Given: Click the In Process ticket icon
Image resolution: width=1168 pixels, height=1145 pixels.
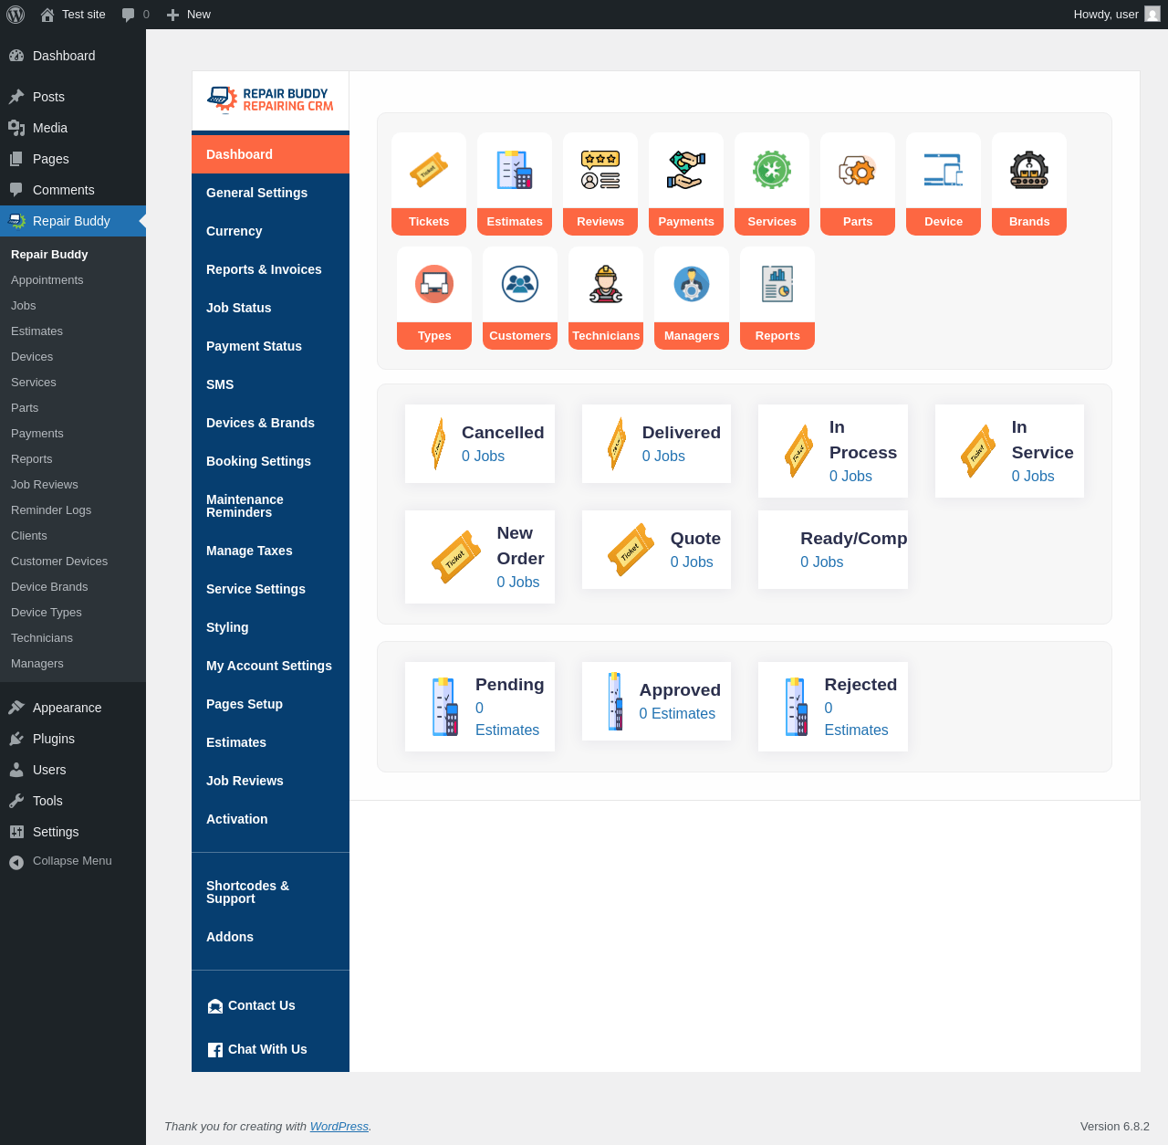Looking at the screenshot, I should click(x=799, y=451).
